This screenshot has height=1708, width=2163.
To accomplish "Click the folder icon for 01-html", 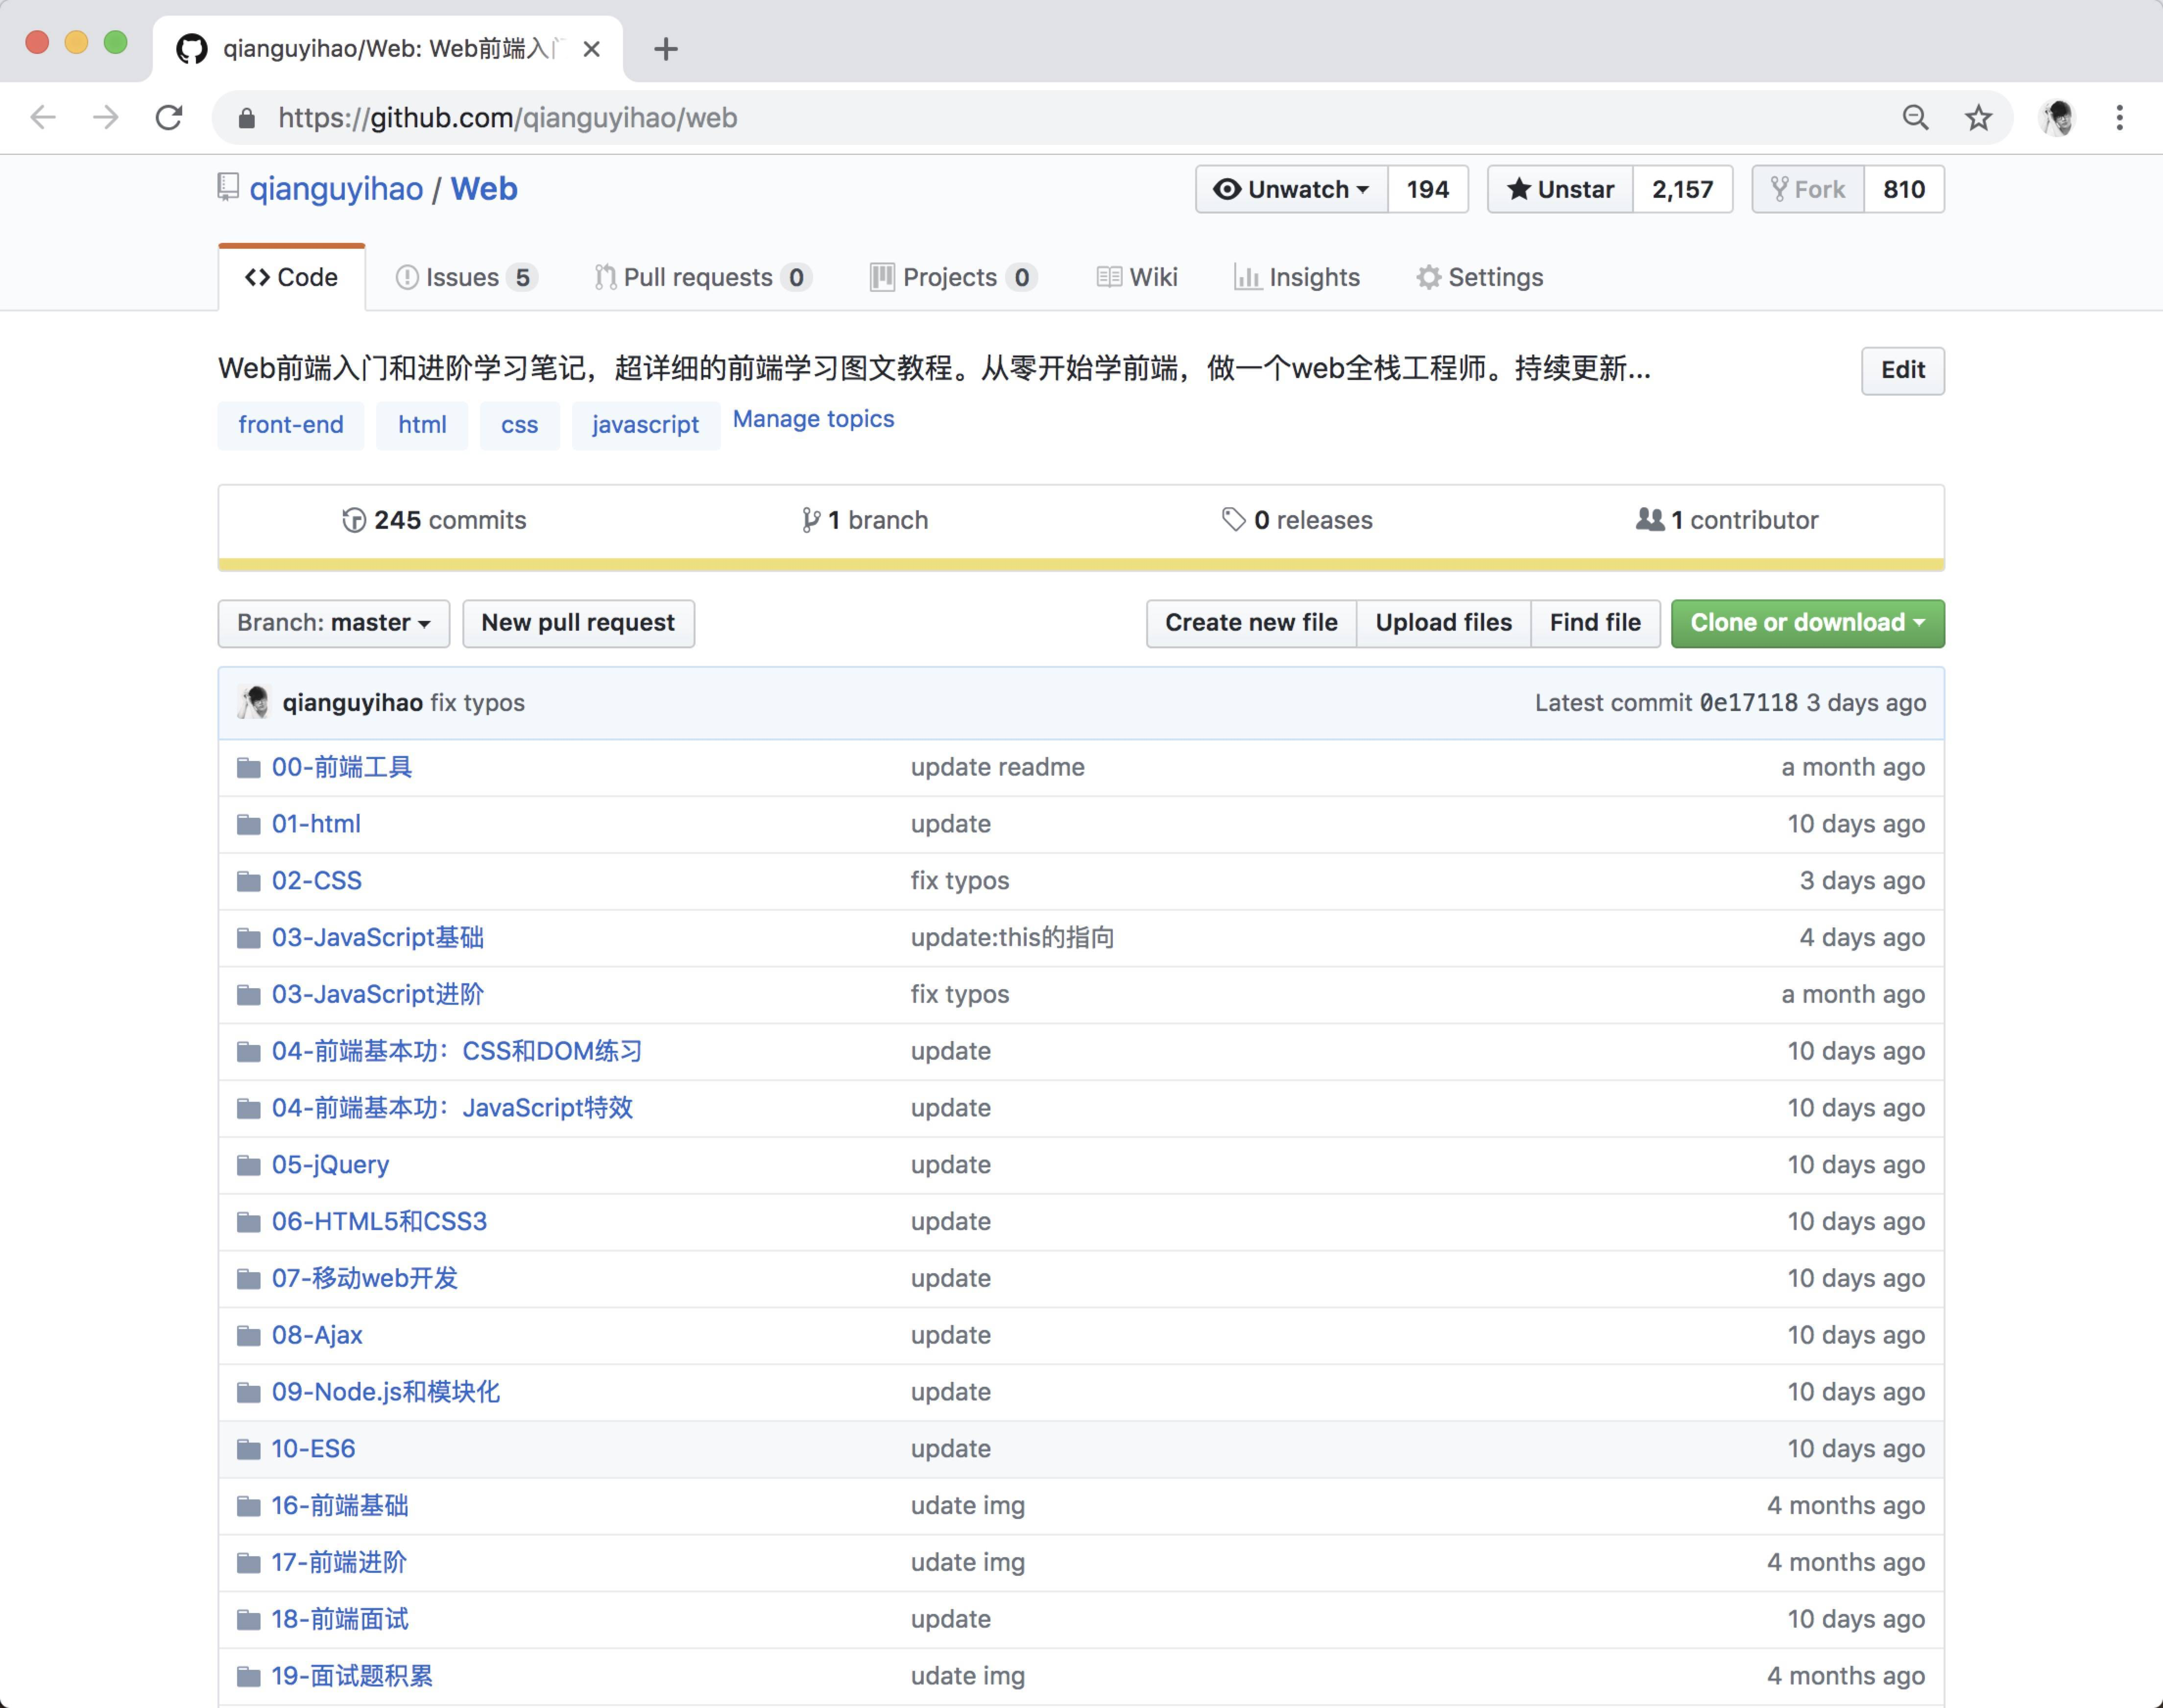I will 248,825.
